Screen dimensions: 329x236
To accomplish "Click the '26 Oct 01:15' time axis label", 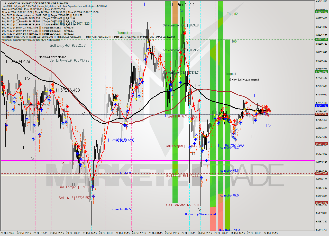I will tap(205, 233).
